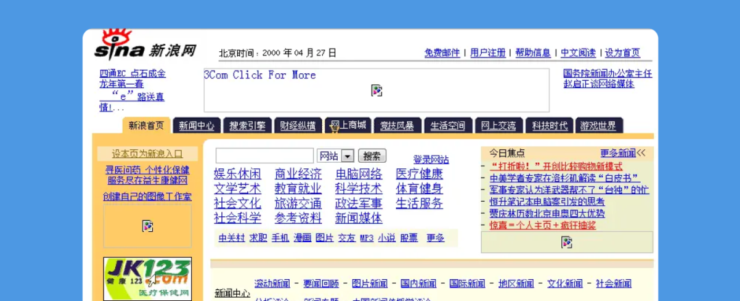Click the 用户注册 link
Image resolution: width=740 pixels, height=301 pixels.
488,53
